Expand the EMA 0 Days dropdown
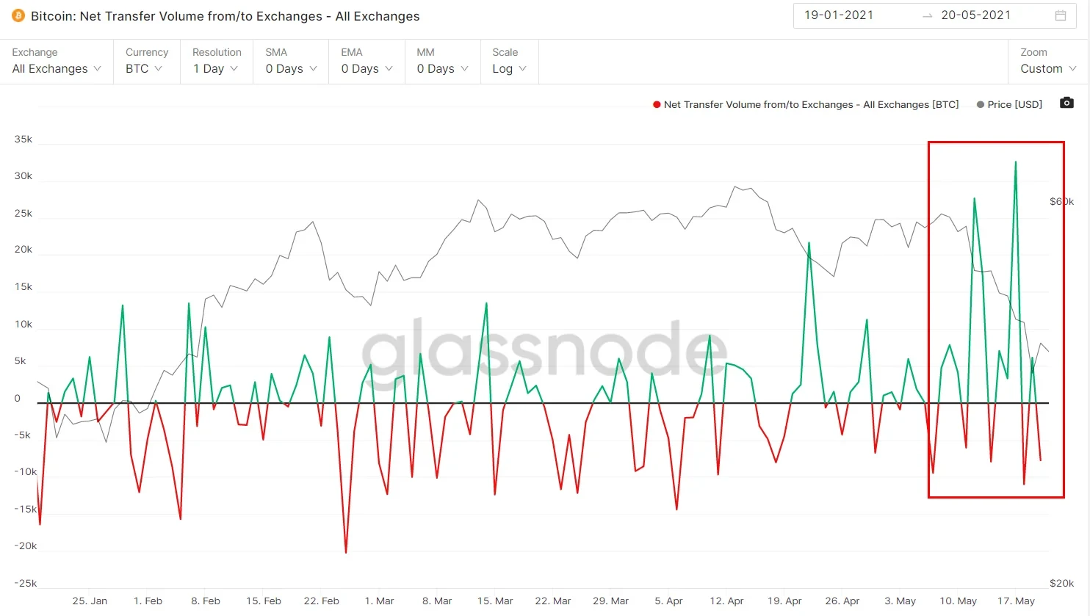The height and width of the screenshot is (616, 1090). tap(366, 69)
